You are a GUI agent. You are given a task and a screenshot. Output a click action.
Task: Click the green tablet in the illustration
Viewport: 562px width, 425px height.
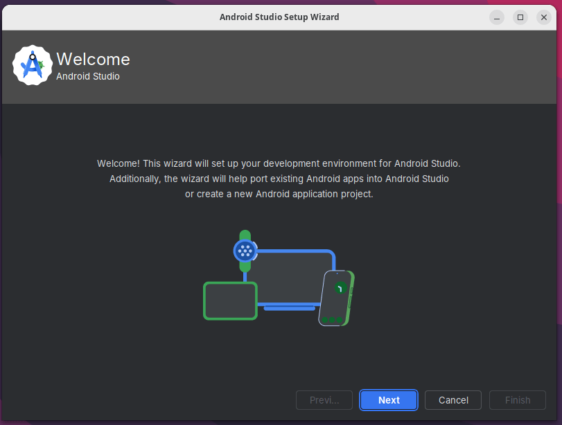click(x=230, y=300)
